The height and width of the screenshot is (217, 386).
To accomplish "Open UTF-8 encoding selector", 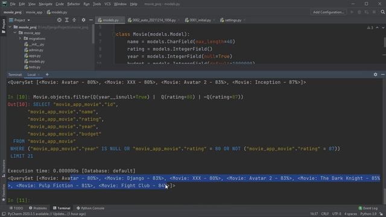I will coord(337,214).
